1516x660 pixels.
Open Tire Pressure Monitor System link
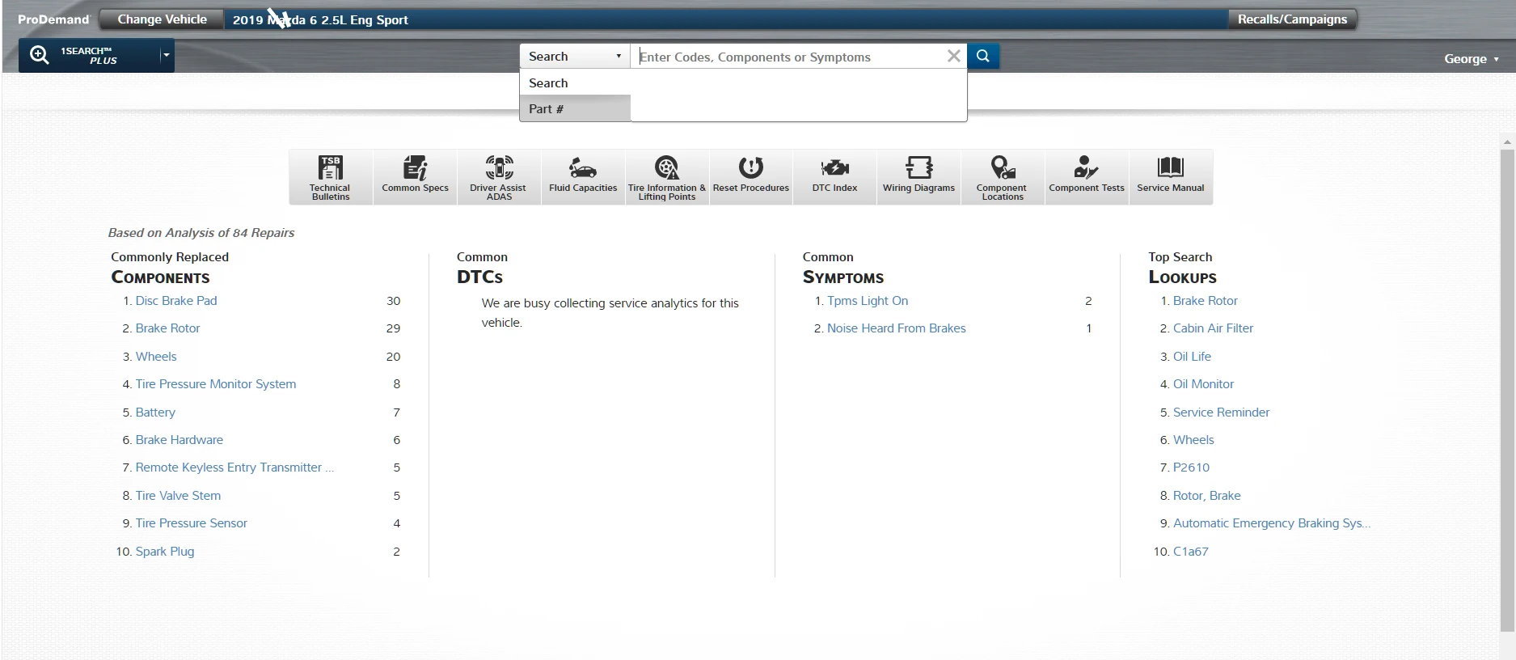point(216,384)
